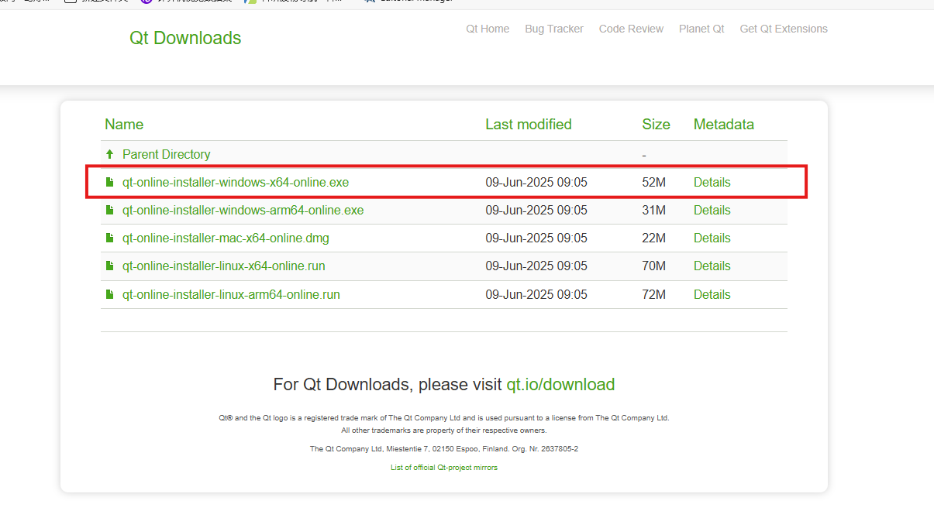Screen dimensions: 934x511
Task: Download qt-online-installer-linux-arm64-online.run
Action: (231, 295)
